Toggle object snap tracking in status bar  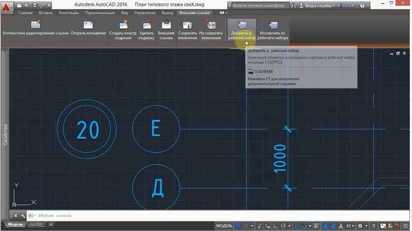click(295, 226)
